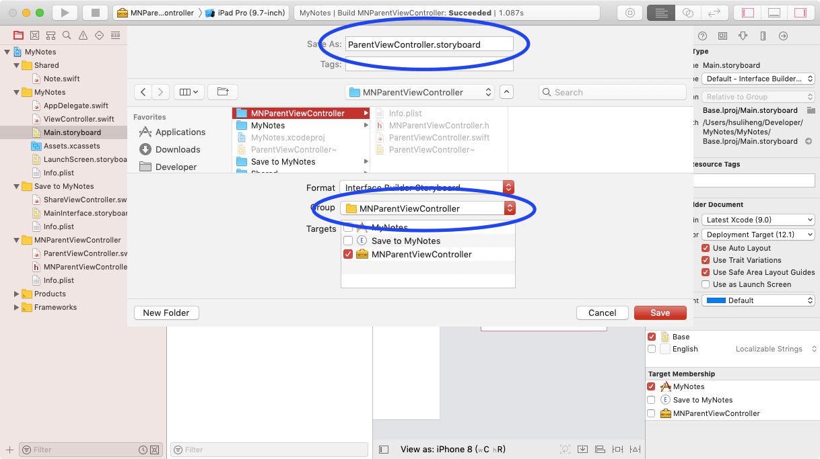The height and width of the screenshot is (459, 820).
Task: Run the project with the Play button
Action: click(x=65, y=13)
